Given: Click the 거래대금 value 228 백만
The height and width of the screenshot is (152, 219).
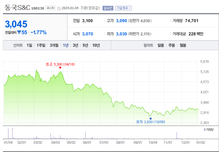Looking at the screenshot, I should tap(196, 34).
